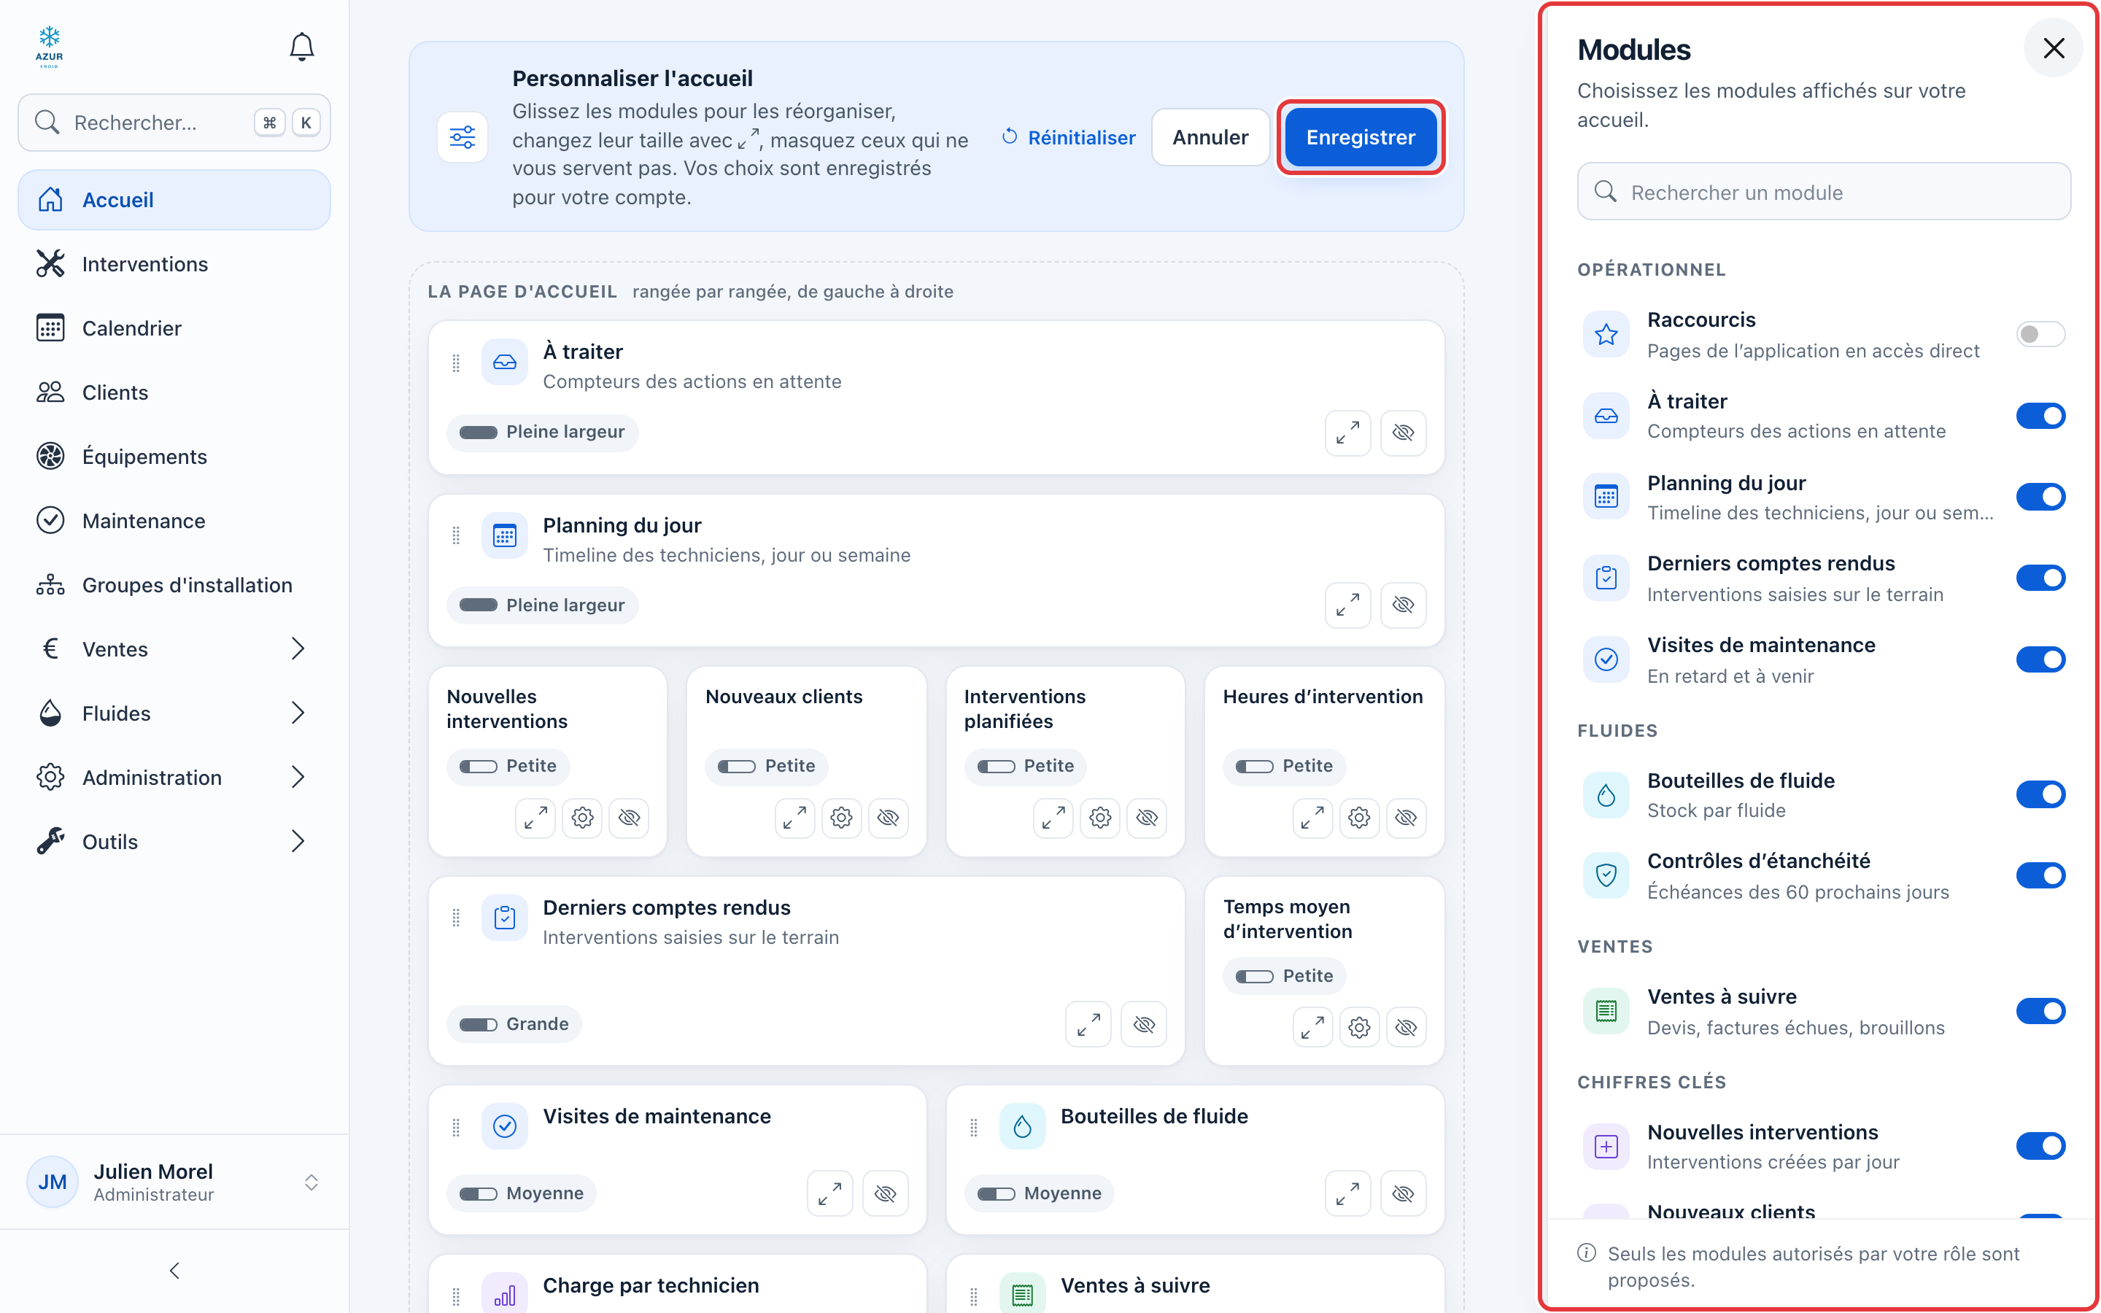Open Clients page
The image size is (2101, 1313).
pyautogui.click(x=174, y=392)
